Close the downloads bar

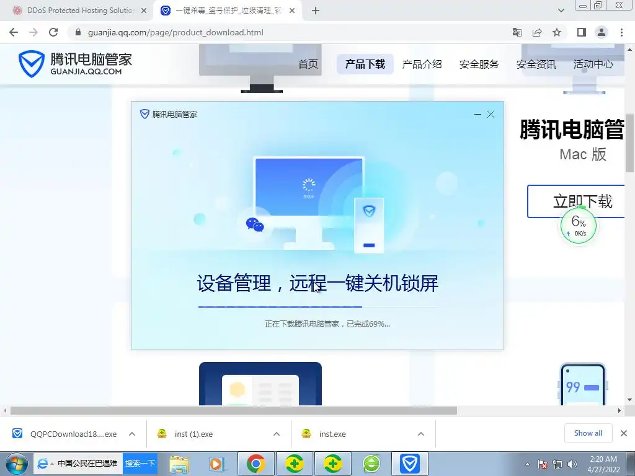tap(624, 433)
